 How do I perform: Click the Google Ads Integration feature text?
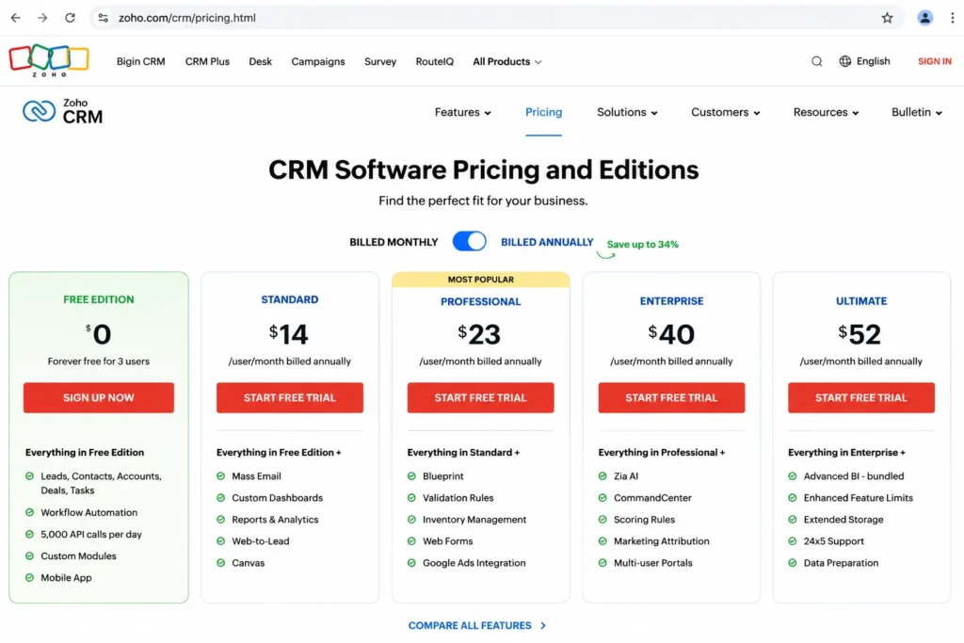click(474, 562)
